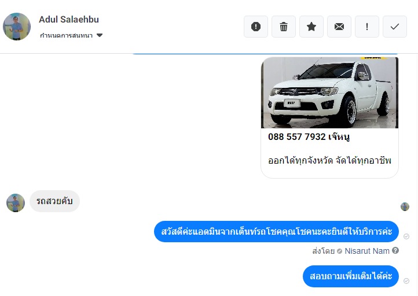Click the seen-by small avatar indicator
This screenshot has height=296, width=418.
[405, 206]
